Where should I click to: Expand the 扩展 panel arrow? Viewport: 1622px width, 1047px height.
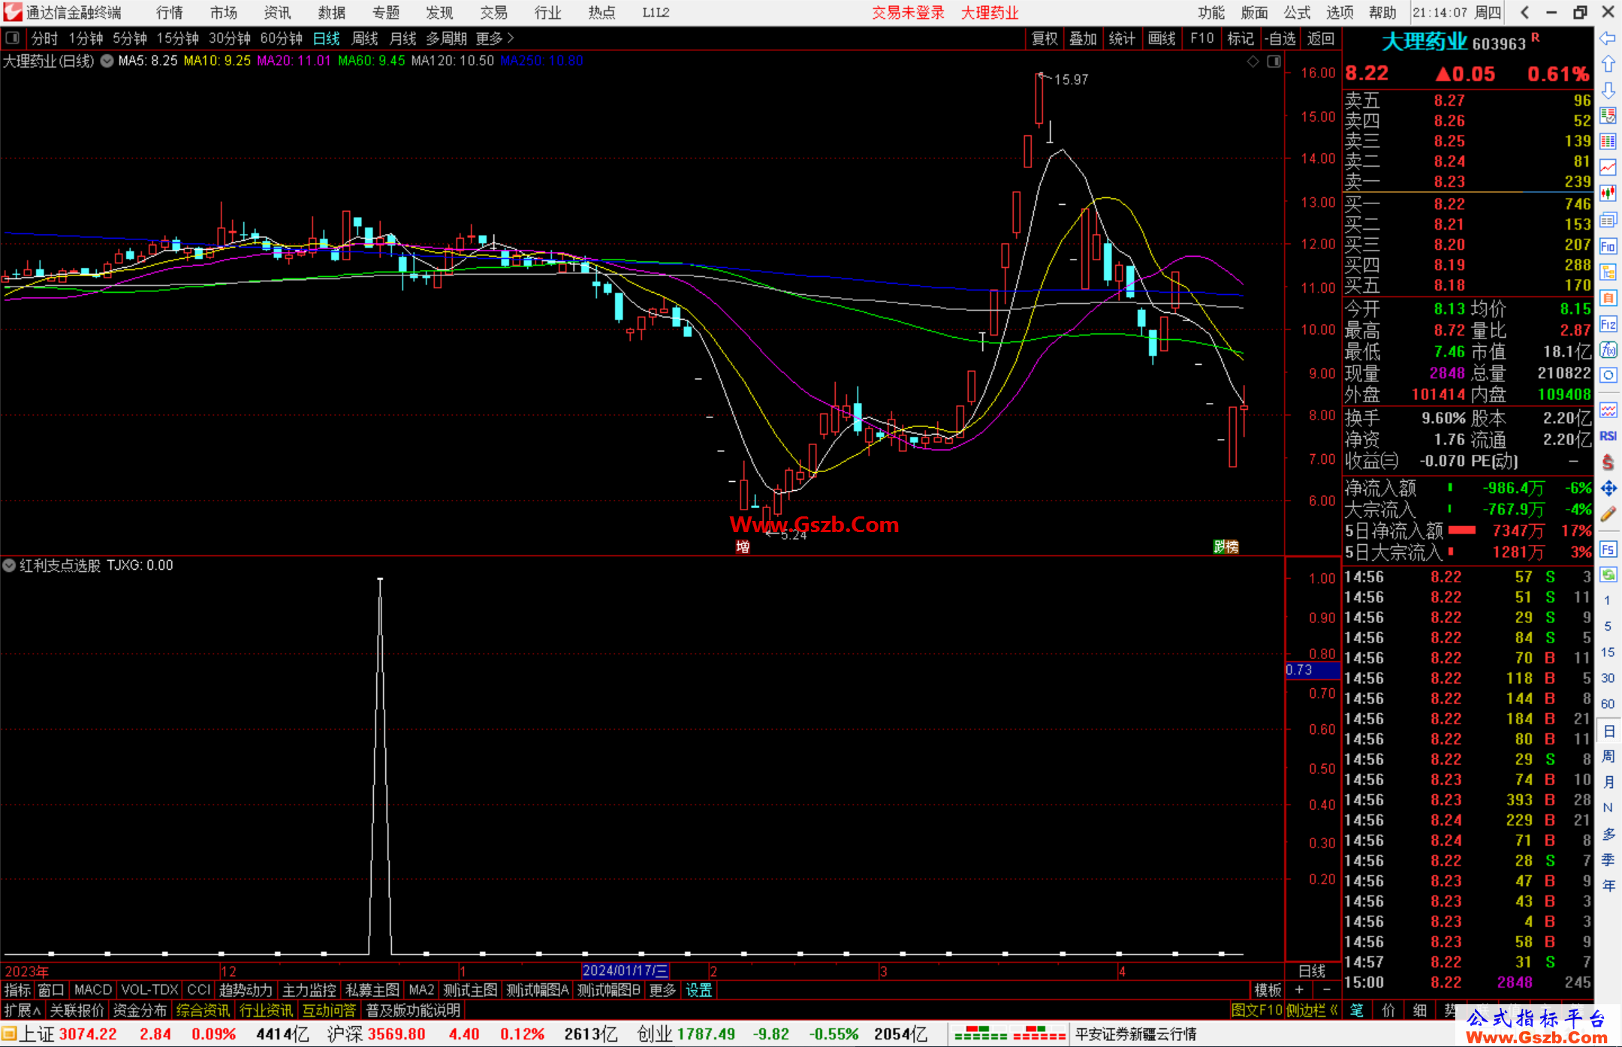23,1010
